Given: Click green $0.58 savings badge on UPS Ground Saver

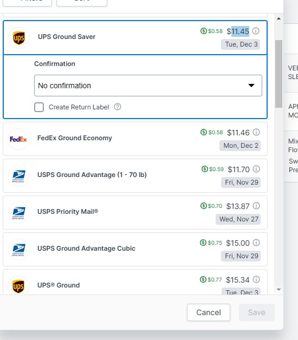Looking at the screenshot, I should [211, 31].
